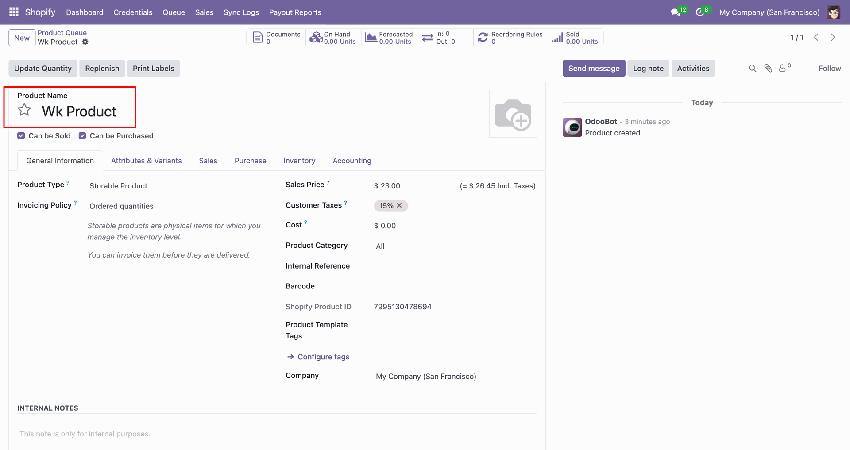The height and width of the screenshot is (450, 850).
Task: Open the Payout Reports menu
Action: point(295,12)
